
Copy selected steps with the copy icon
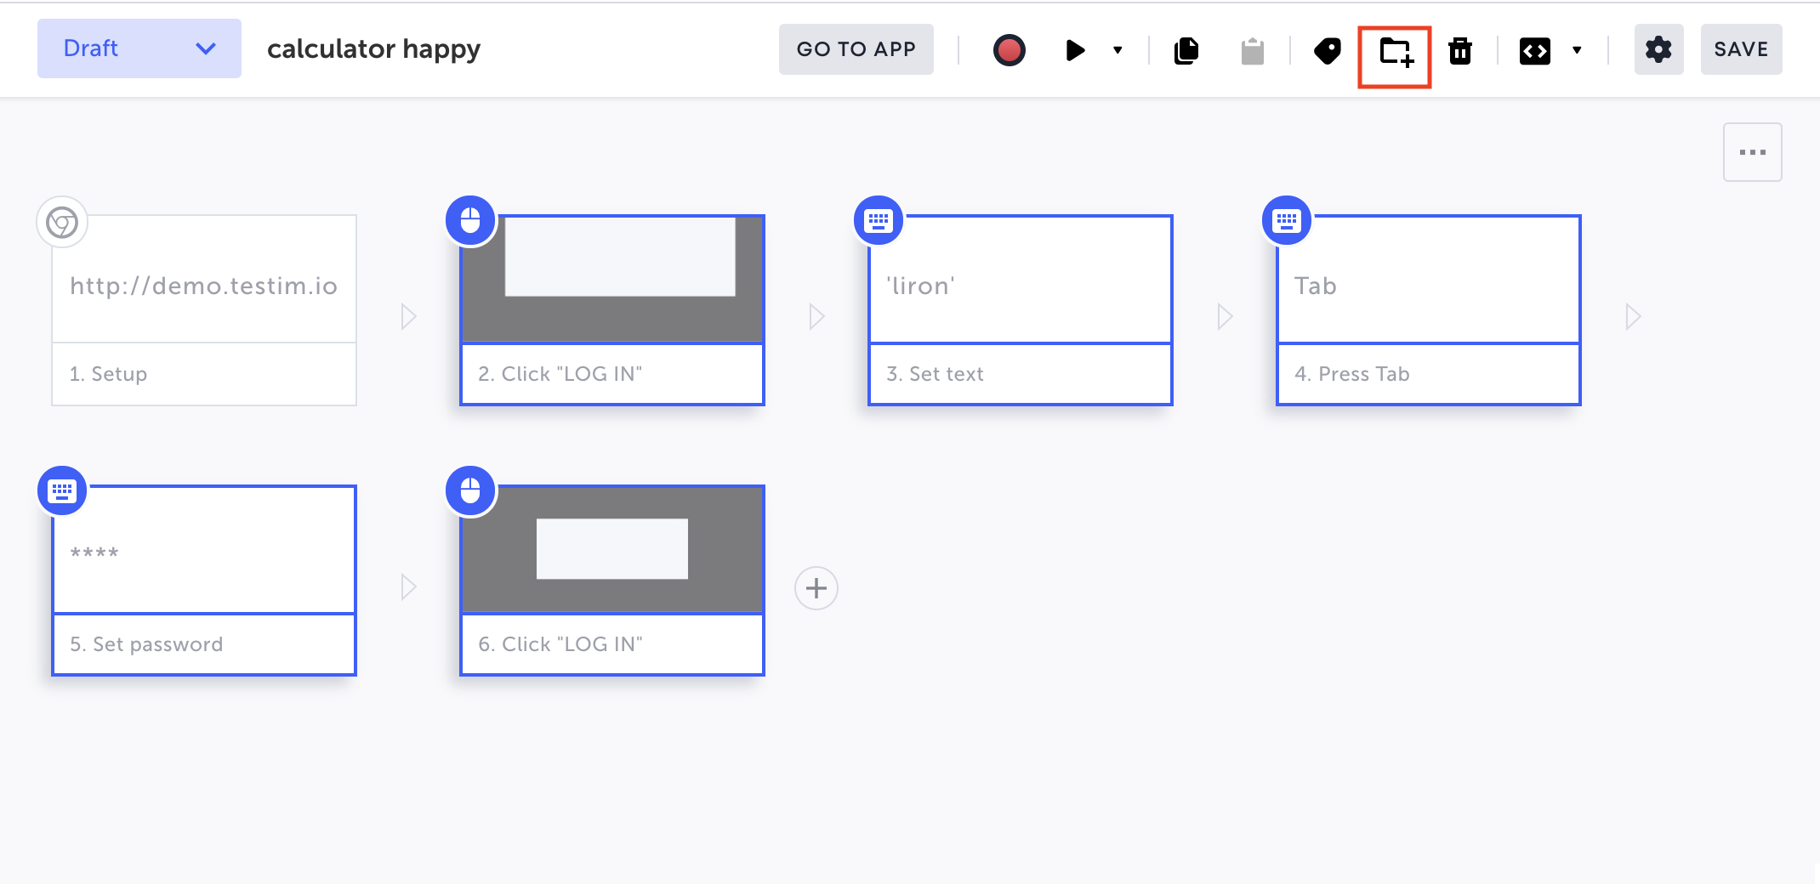[x=1186, y=50]
